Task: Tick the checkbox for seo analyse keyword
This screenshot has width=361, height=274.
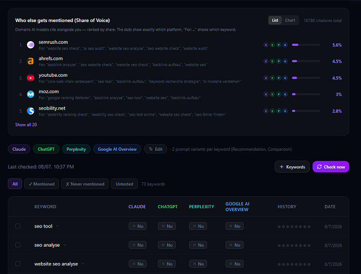Action: (18, 245)
